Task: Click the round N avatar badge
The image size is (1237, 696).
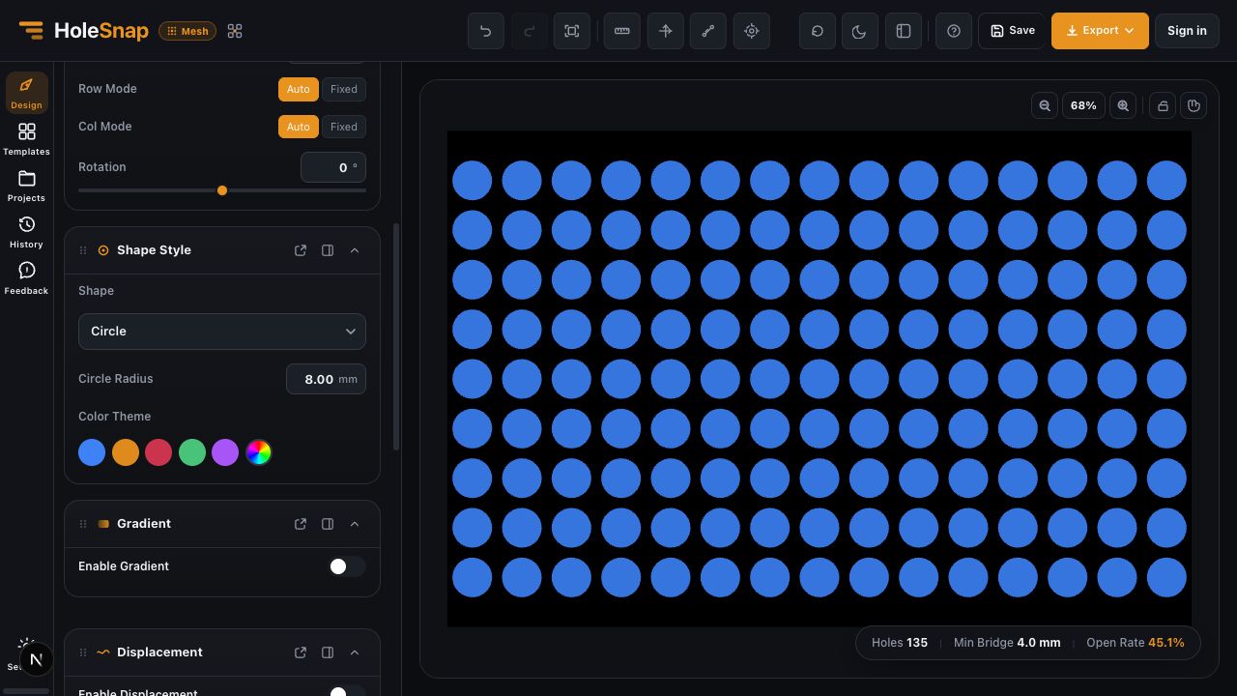Action: 36,659
